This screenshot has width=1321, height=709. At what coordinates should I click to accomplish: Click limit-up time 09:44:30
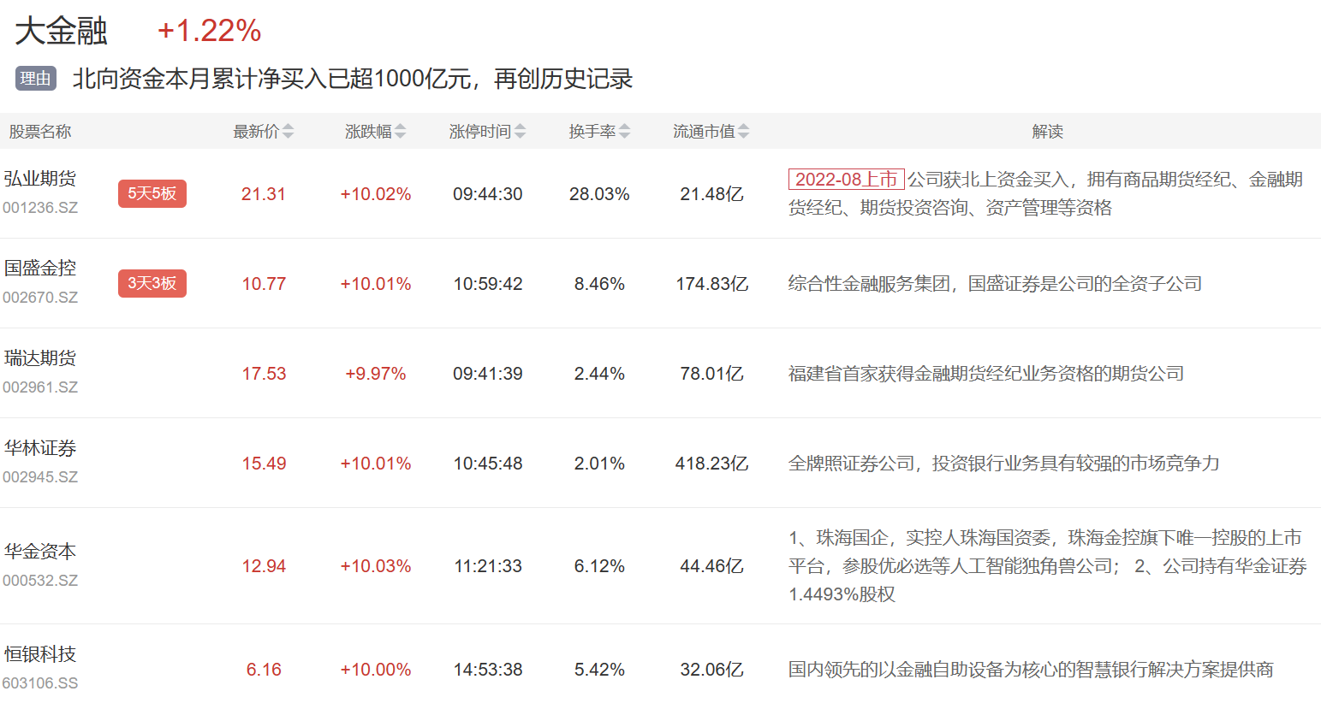point(488,194)
